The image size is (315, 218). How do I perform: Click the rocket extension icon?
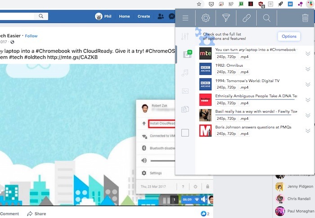pyautogui.click(x=280, y=4)
